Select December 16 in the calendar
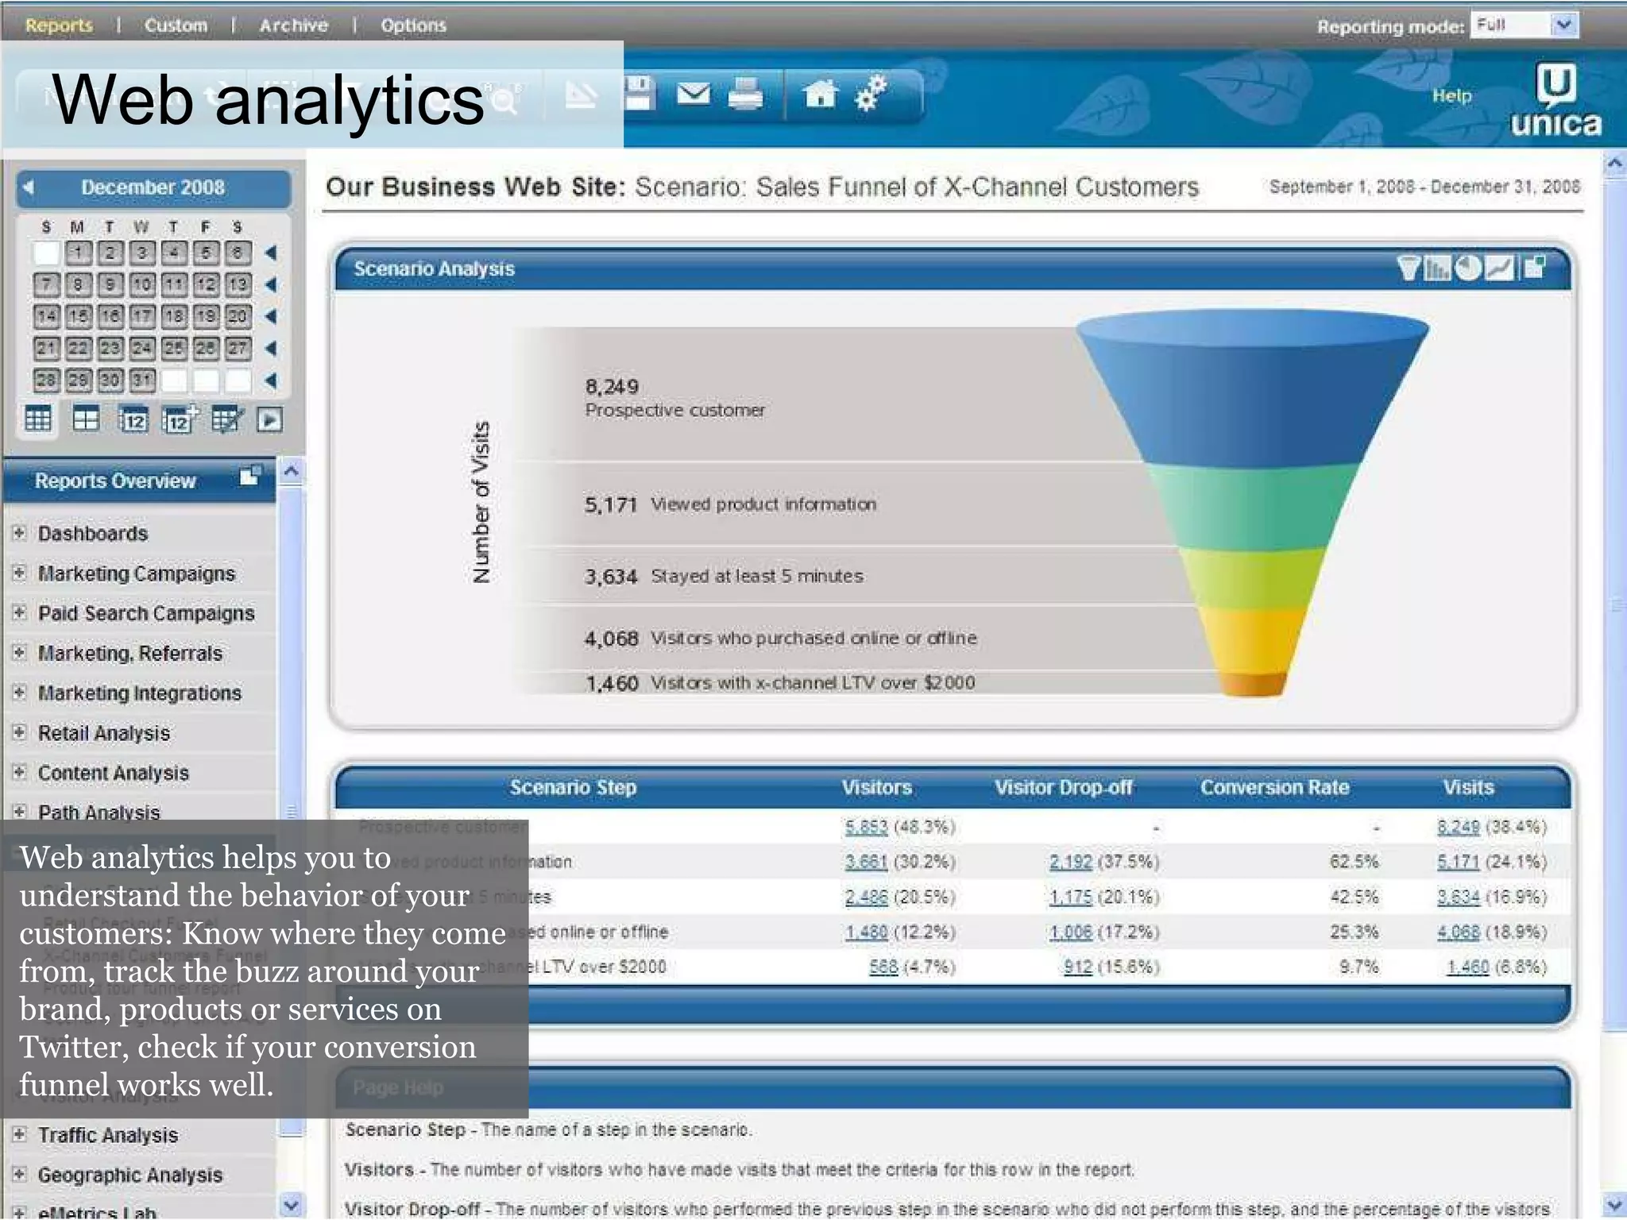The width and height of the screenshot is (1627, 1220). click(x=110, y=316)
